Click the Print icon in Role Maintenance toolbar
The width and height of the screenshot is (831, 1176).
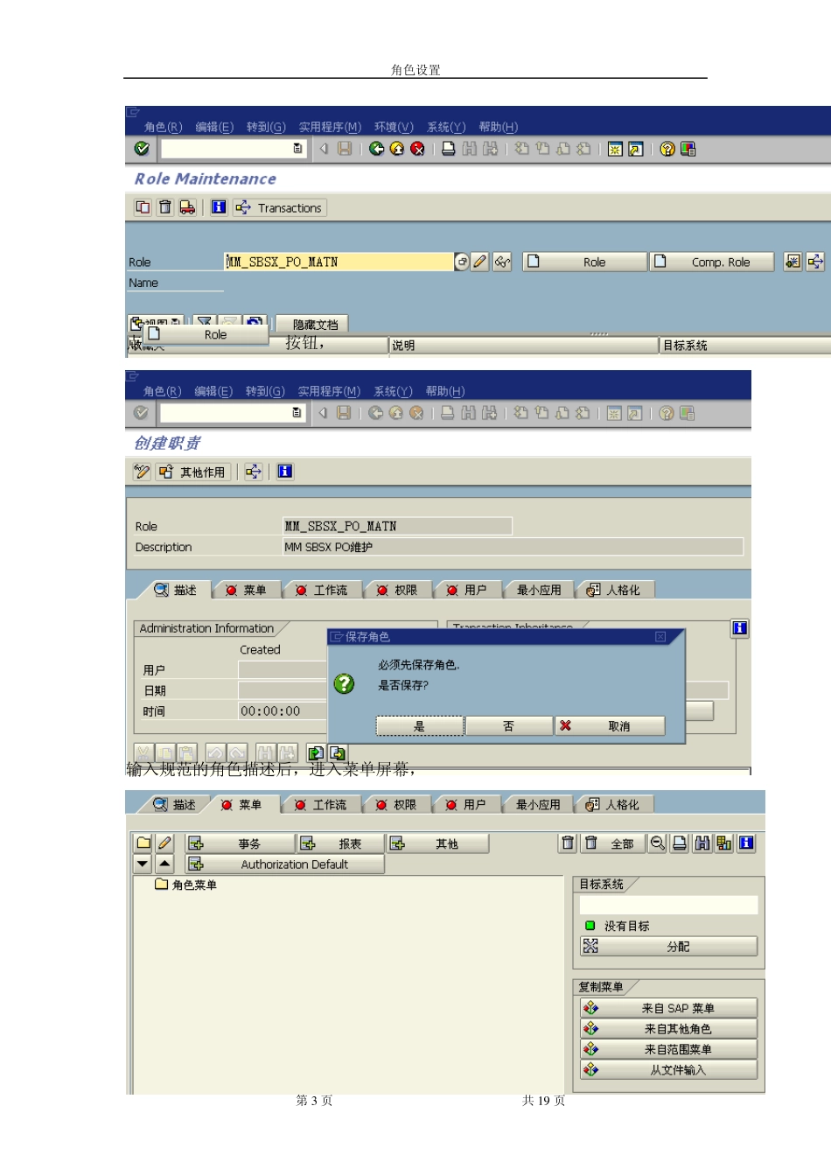[448, 149]
